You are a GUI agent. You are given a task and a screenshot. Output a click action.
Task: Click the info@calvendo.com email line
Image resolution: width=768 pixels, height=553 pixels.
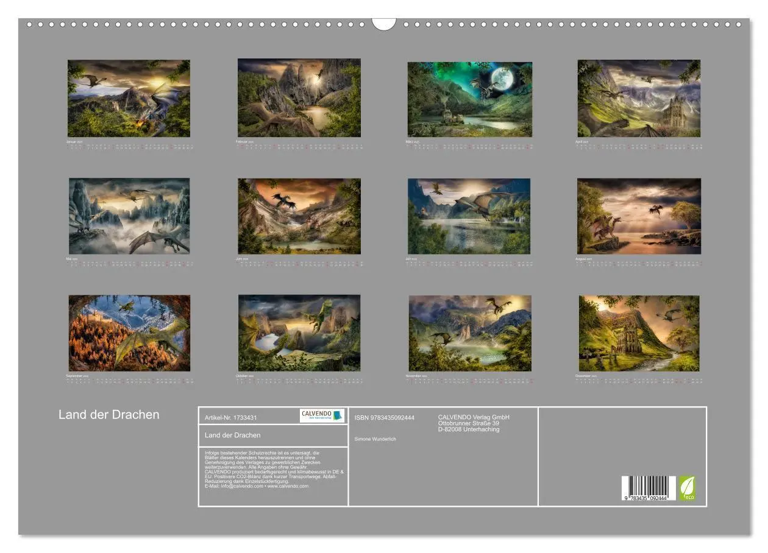coord(257,486)
